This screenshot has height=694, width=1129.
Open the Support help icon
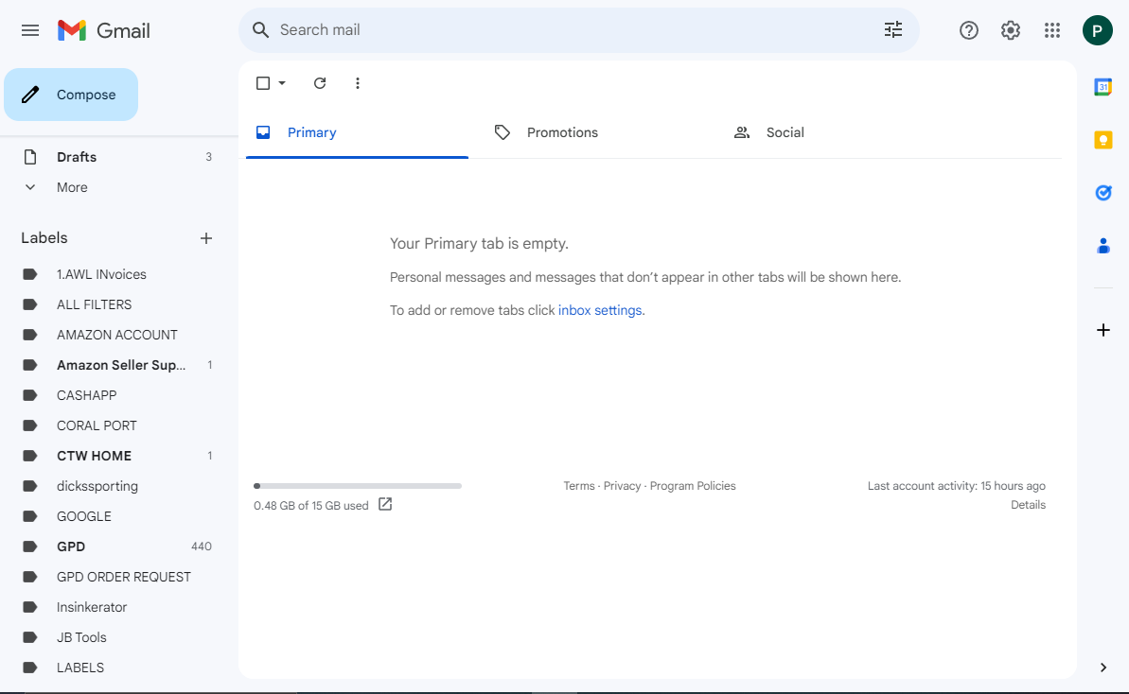click(968, 30)
